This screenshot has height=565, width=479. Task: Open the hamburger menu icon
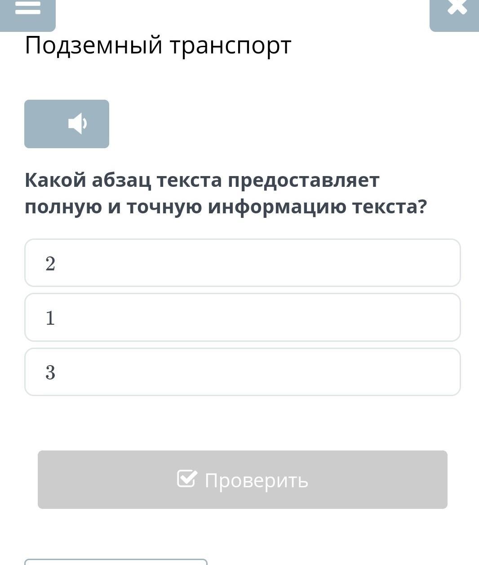(27, 8)
